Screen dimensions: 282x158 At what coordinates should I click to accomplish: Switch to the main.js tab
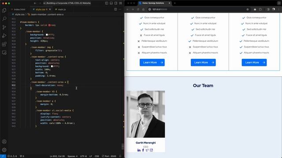point(60,9)
